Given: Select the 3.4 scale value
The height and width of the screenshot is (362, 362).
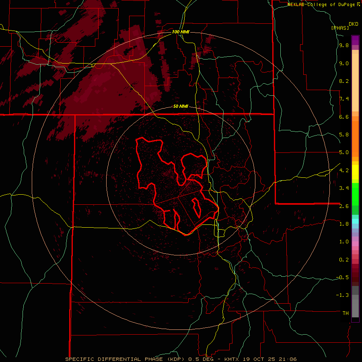Looking at the screenshot, I should pos(344,188).
